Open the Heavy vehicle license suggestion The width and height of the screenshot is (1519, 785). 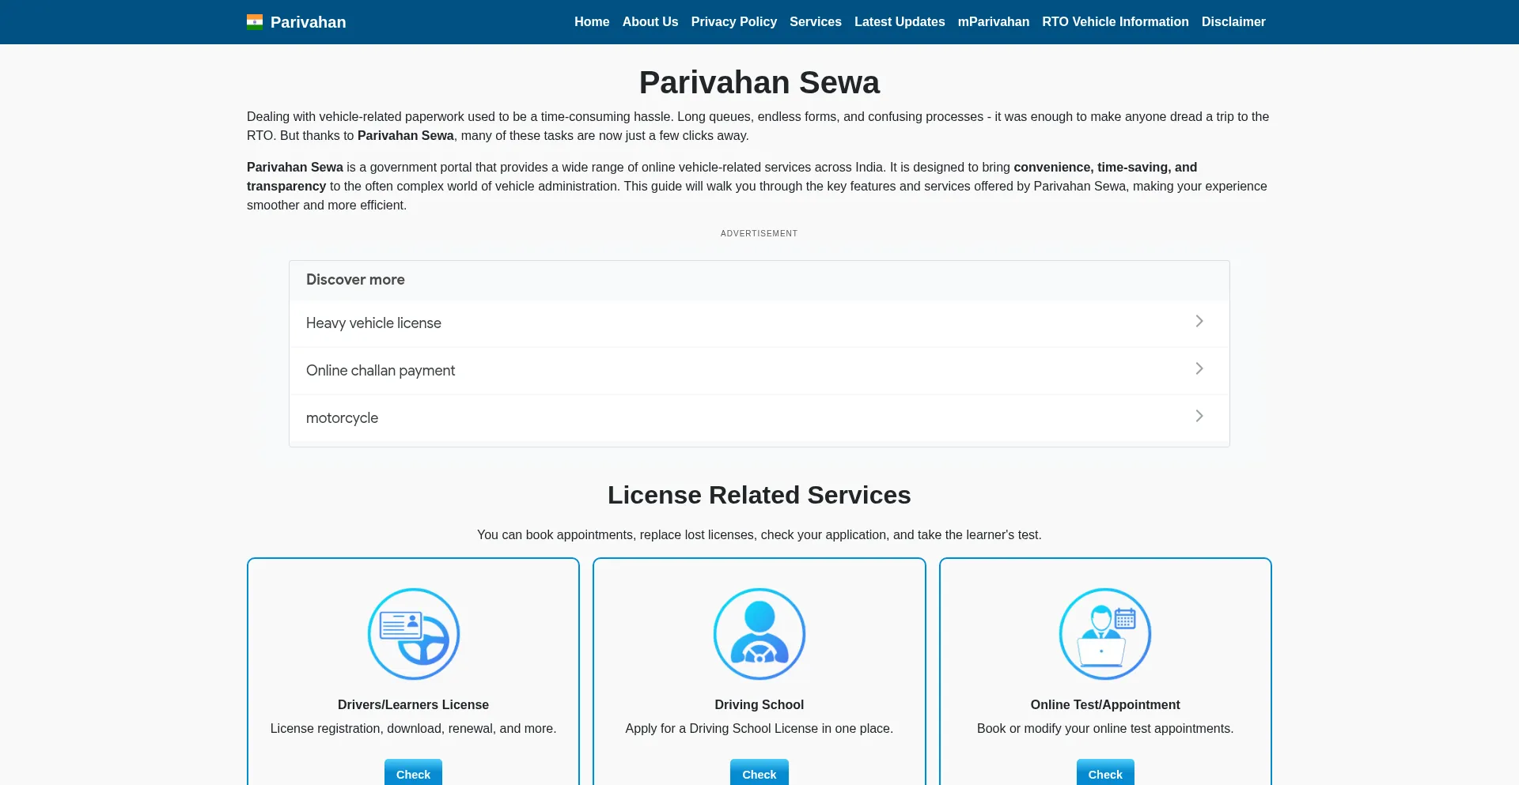759,323
